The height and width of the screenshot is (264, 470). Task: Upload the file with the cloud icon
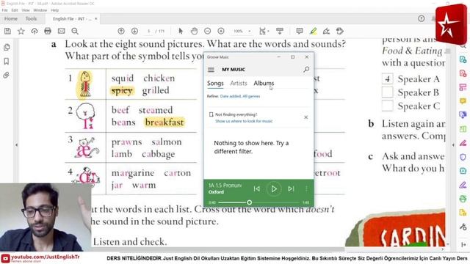point(35,31)
